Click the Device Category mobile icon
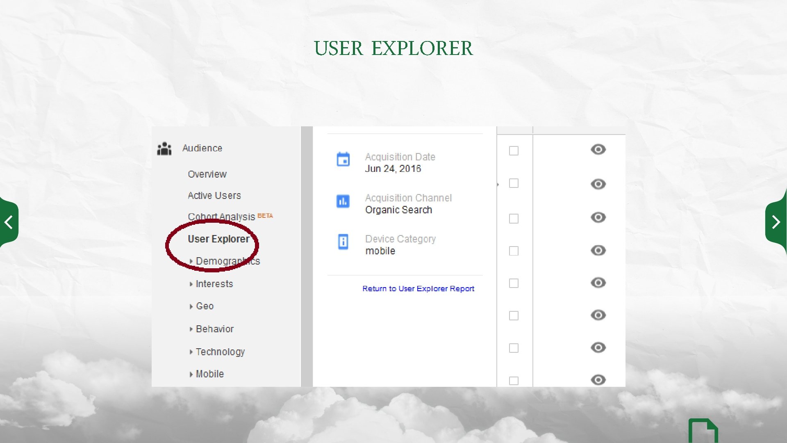 click(343, 242)
